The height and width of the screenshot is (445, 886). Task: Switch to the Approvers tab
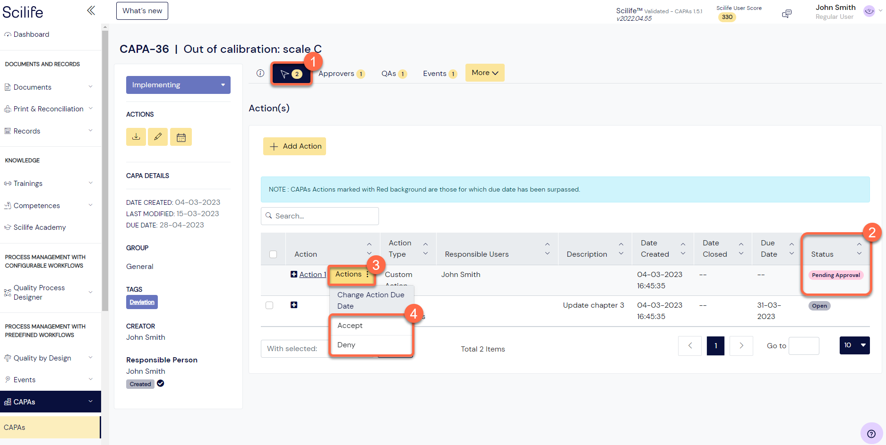[x=341, y=74]
